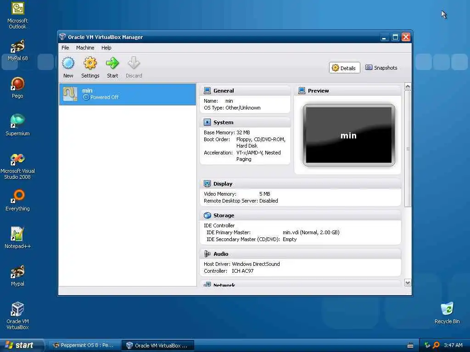Open Supermium desktop shortcut
The width and height of the screenshot is (470, 352).
coord(17,125)
